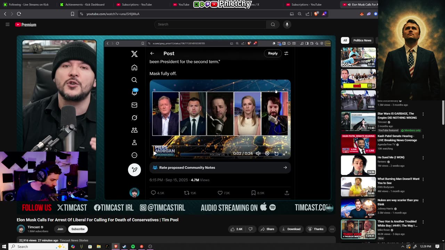Open Timcast channel avatar
Screen dimensions: 445x250
(x=21, y=229)
